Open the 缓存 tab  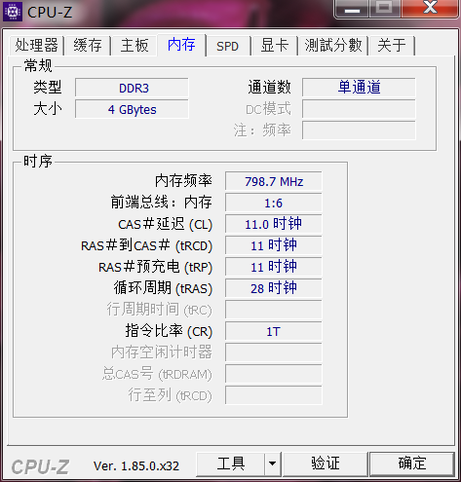[x=88, y=46]
